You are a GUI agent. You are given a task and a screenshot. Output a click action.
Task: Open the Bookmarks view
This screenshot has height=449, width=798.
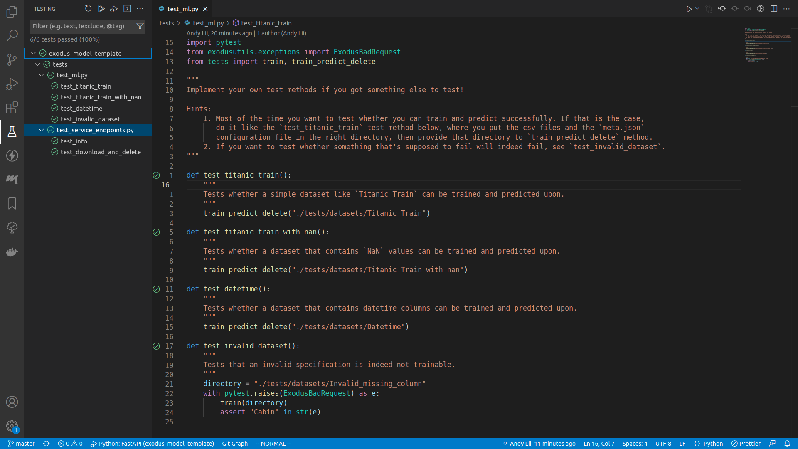coord(12,203)
